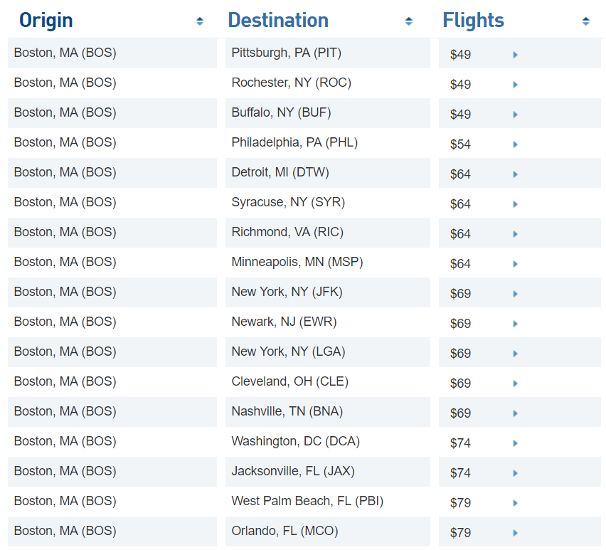This screenshot has height=550, width=606.
Task: Click arrow next to Detroit $64 fare
Action: pos(515,174)
